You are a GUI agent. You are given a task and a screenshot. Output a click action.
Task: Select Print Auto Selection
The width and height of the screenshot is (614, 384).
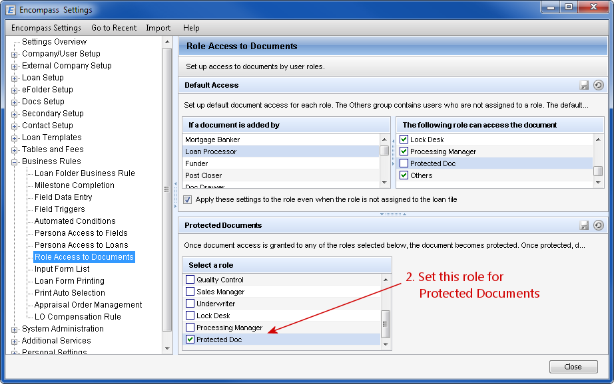(x=70, y=293)
